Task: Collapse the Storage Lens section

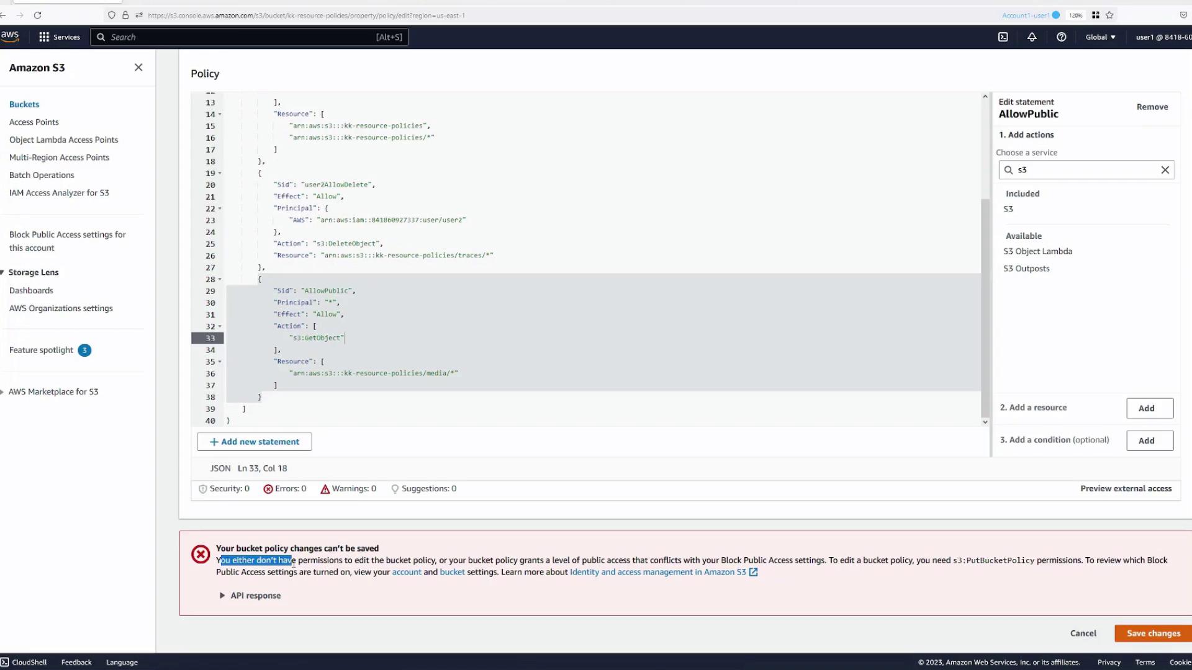Action: 2,272
